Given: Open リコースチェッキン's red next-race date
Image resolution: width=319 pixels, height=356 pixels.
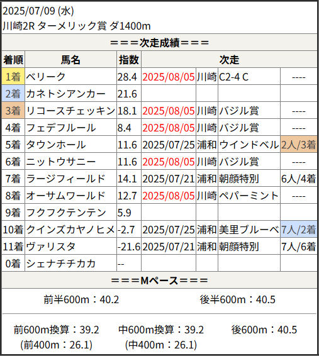Looking at the screenshot, I should pos(169,111).
